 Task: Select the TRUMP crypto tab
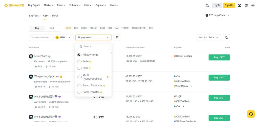click(125, 28)
